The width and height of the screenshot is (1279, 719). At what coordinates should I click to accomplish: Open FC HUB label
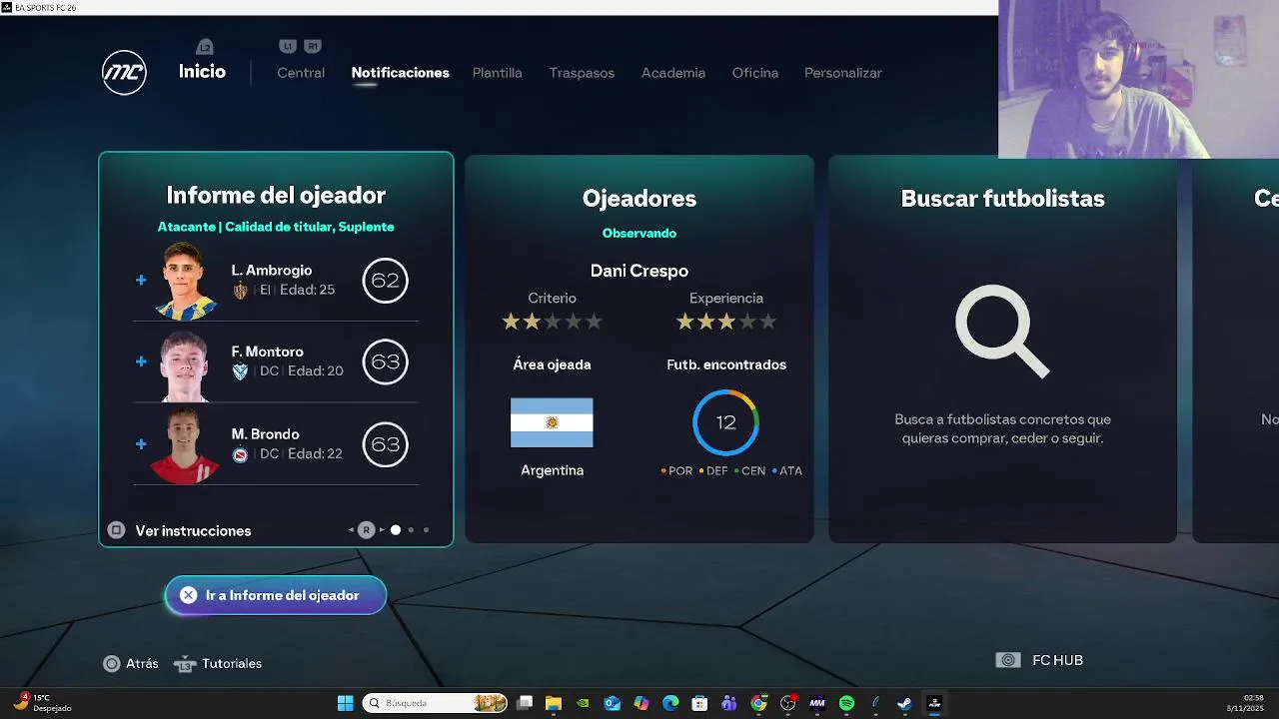pyautogui.click(x=1057, y=660)
